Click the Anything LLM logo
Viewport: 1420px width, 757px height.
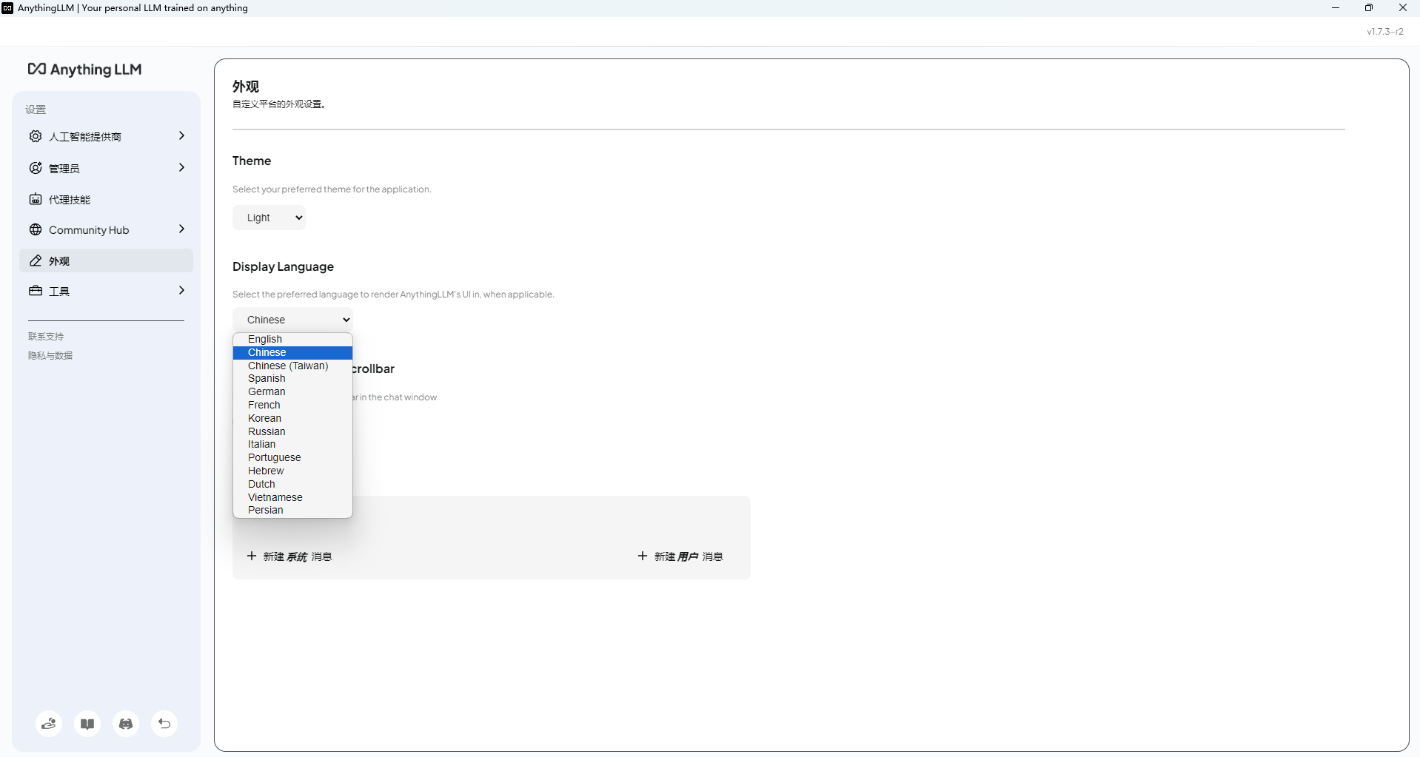(x=84, y=70)
